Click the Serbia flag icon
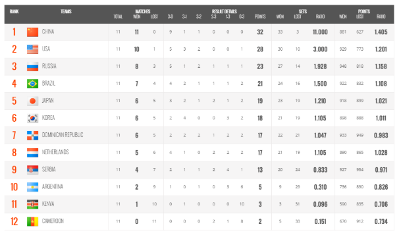The height and width of the screenshot is (239, 399). pos(32,170)
